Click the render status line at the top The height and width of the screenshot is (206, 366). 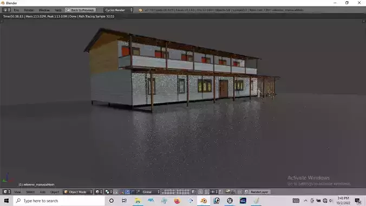click(58, 16)
